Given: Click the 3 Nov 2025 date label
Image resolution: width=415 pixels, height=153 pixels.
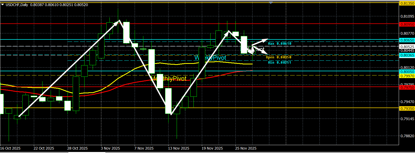Looking at the screenshot, I should click(110, 148).
